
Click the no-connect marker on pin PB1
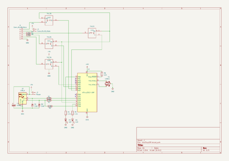[76, 79]
